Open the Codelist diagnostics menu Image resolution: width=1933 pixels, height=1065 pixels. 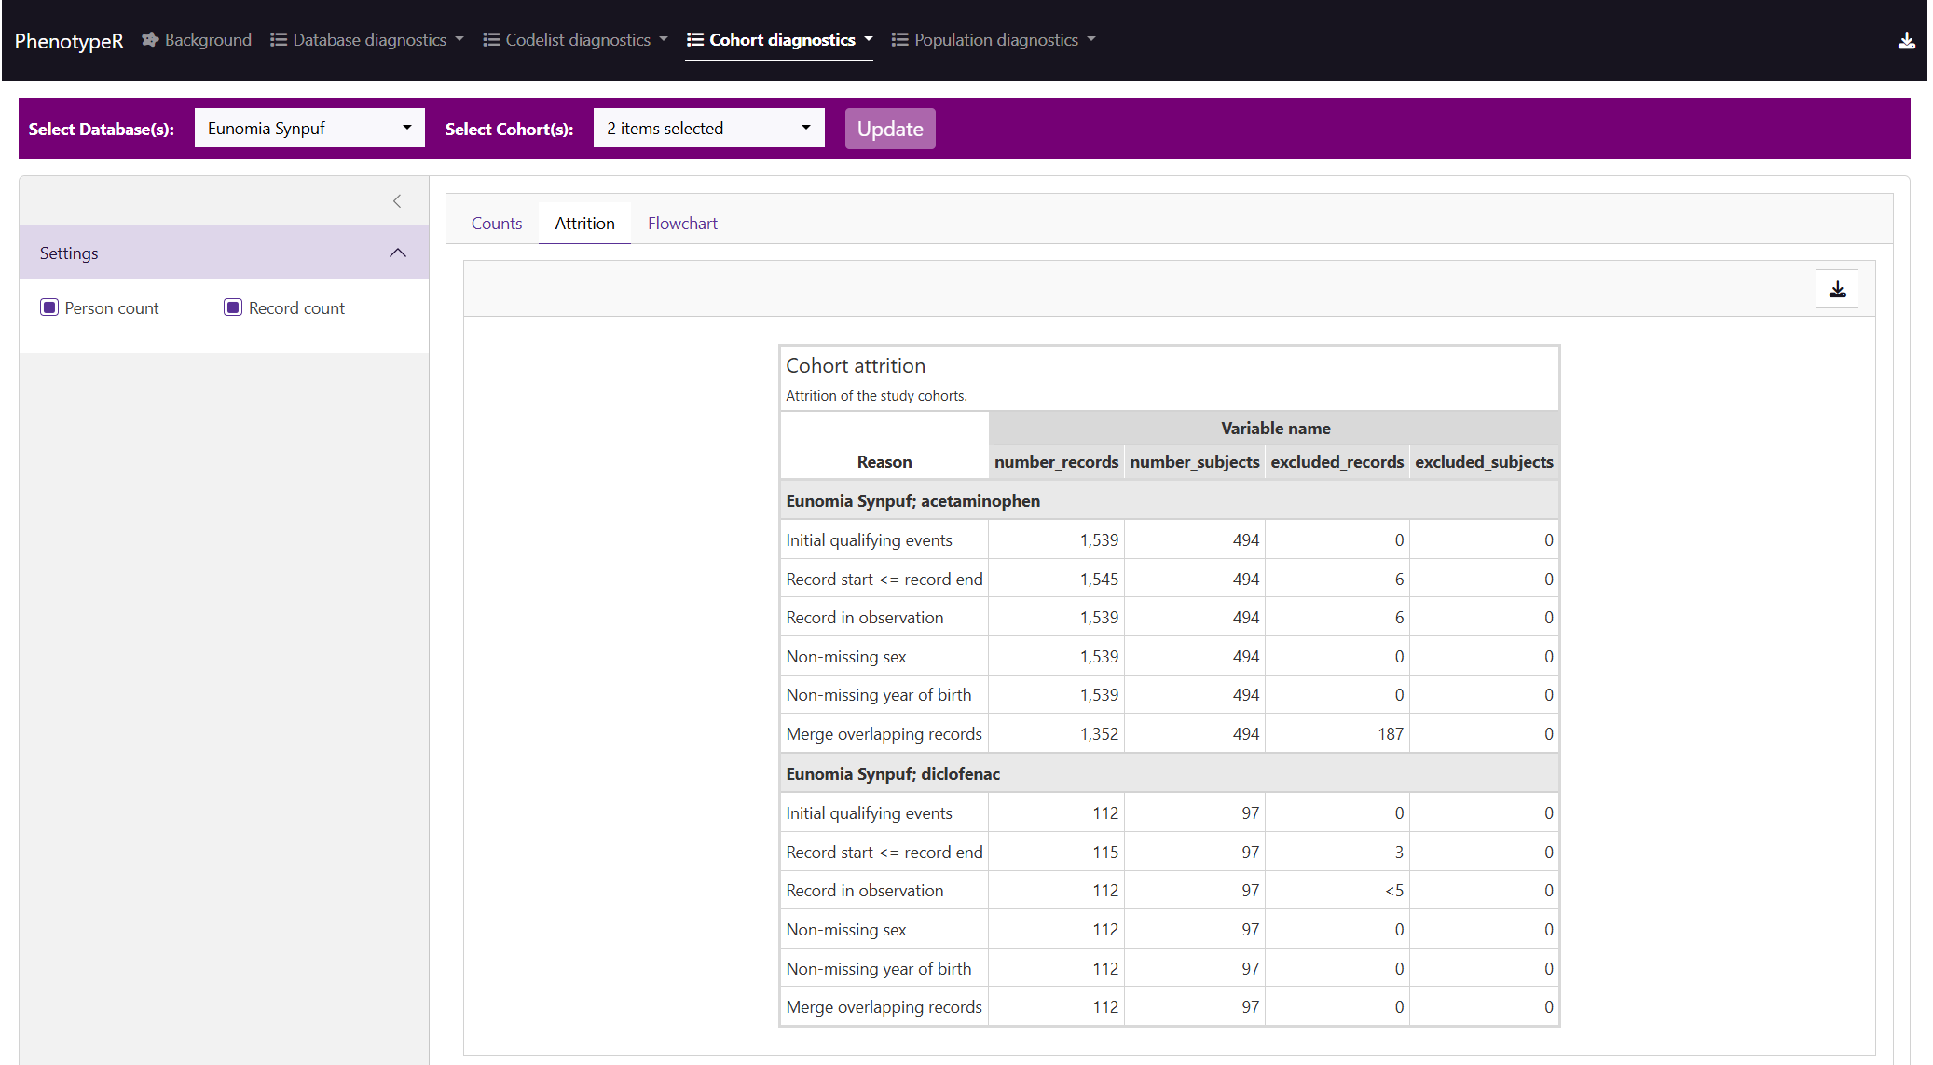pos(578,40)
